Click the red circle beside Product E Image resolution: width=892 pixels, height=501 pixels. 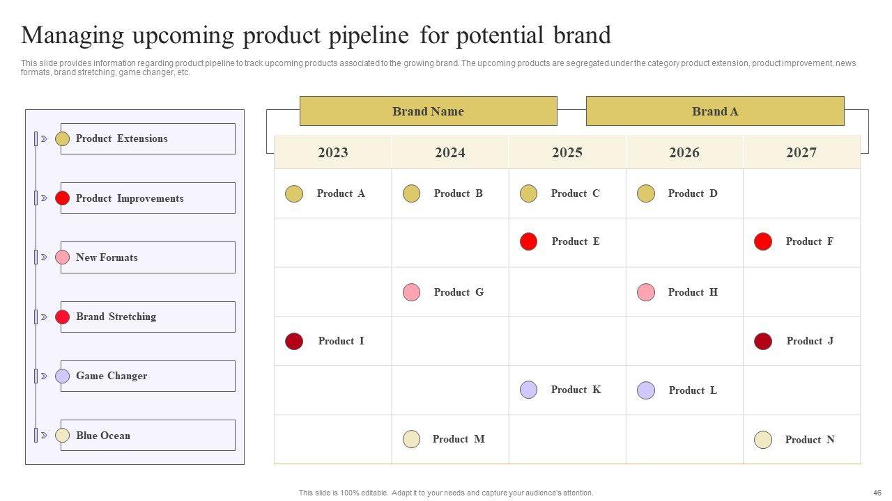[529, 241]
